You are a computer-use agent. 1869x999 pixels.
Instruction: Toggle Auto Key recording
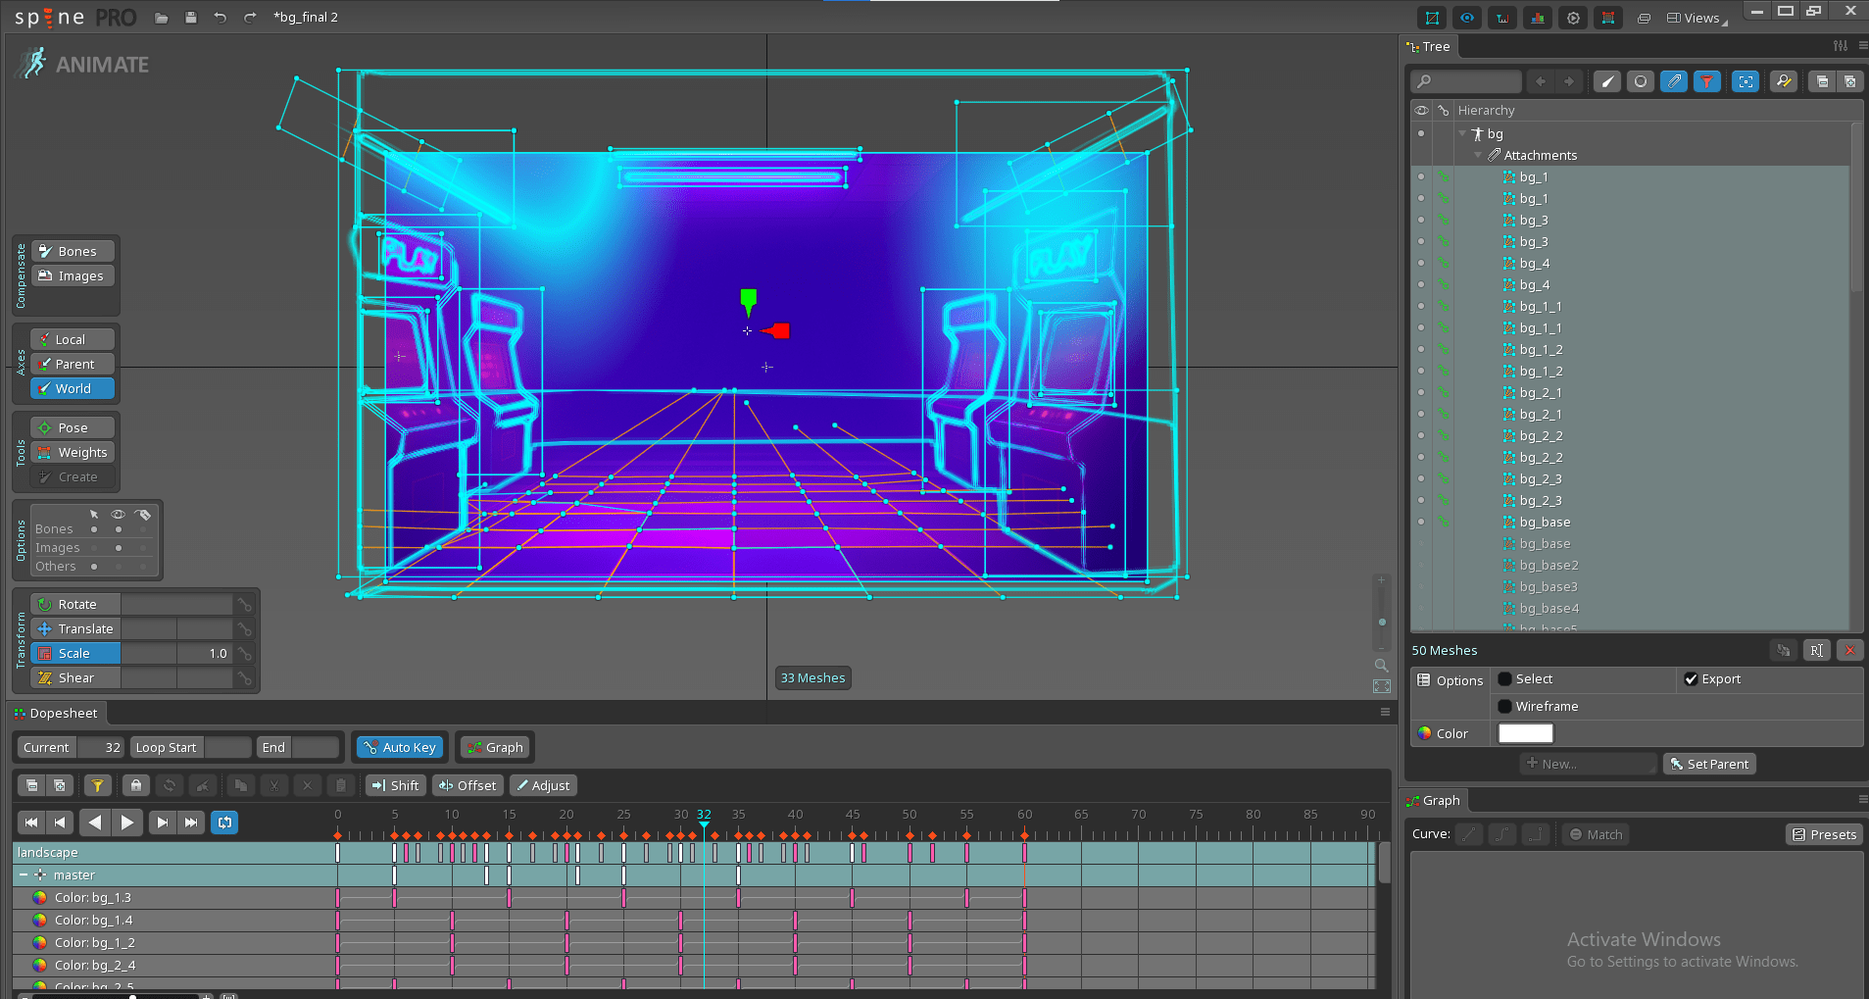pyautogui.click(x=399, y=746)
